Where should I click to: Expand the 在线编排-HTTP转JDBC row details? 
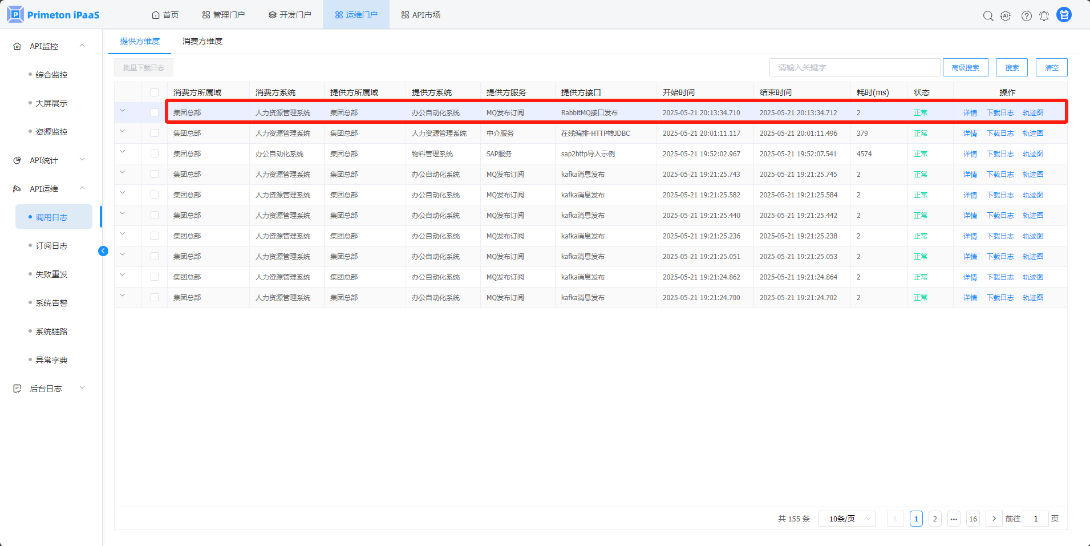pos(123,132)
